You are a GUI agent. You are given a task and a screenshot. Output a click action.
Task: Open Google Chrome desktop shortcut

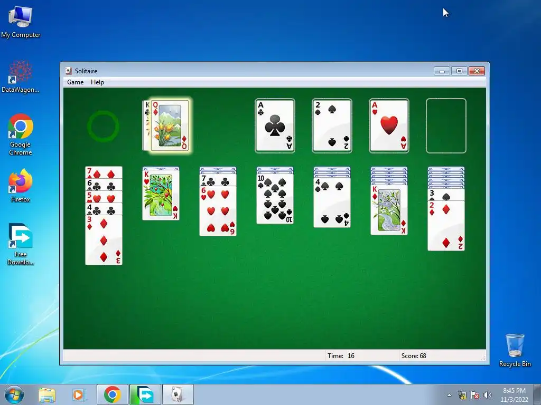(21, 134)
